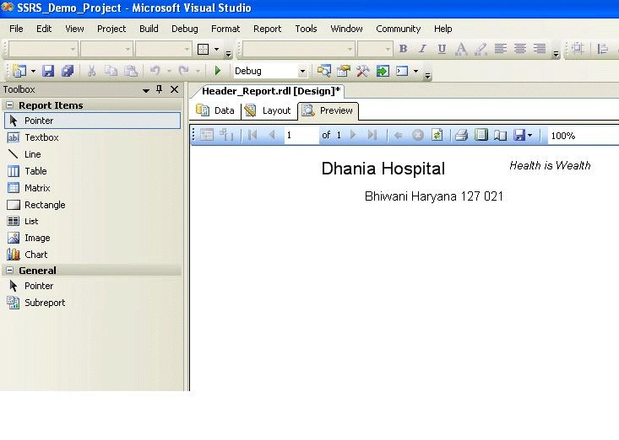
Task: Open the Report menu
Action: pos(267,29)
